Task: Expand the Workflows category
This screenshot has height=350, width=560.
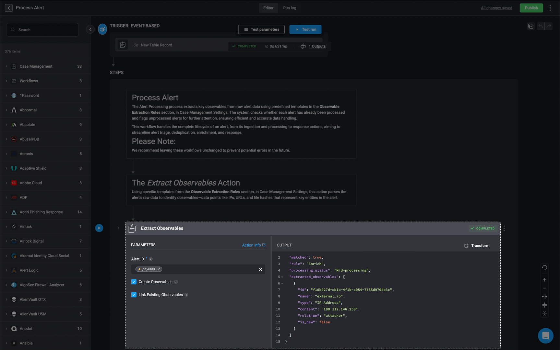Action: [x=6, y=81]
